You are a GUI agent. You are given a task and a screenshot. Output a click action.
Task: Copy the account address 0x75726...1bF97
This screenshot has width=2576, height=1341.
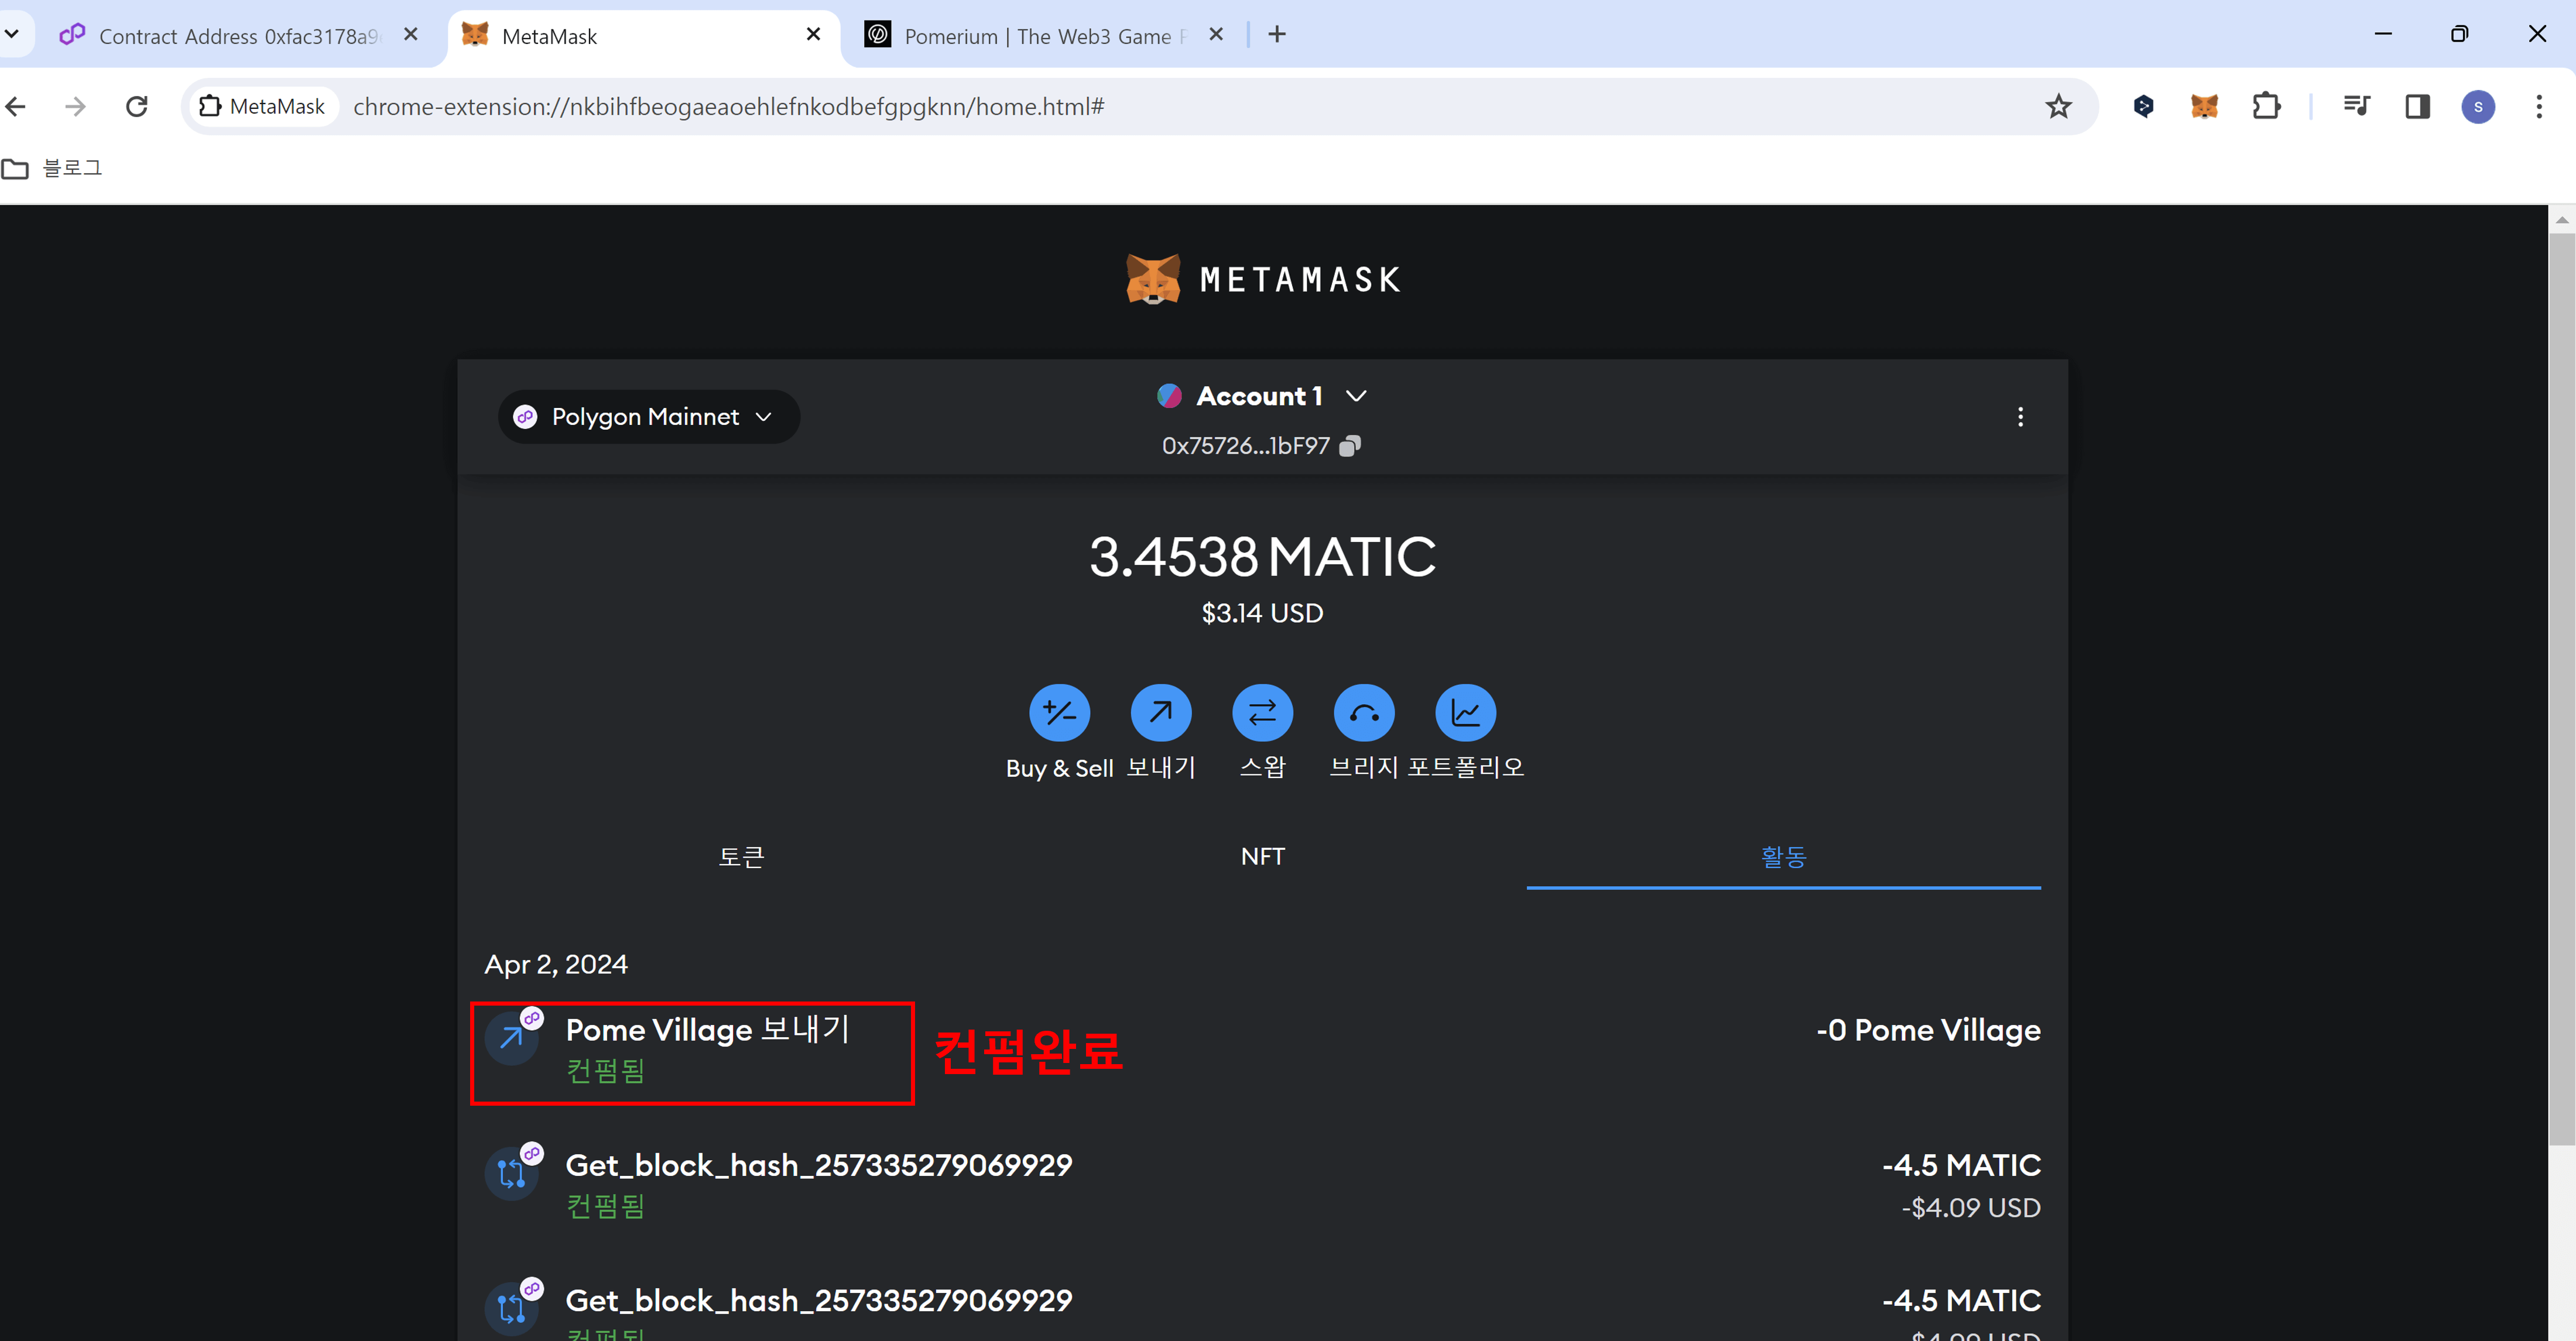coord(1350,445)
